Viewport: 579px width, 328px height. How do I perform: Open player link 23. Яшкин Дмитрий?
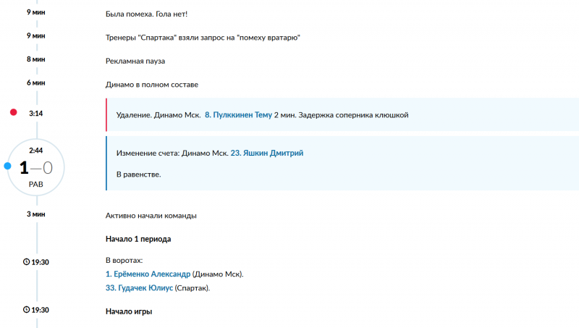tap(266, 153)
